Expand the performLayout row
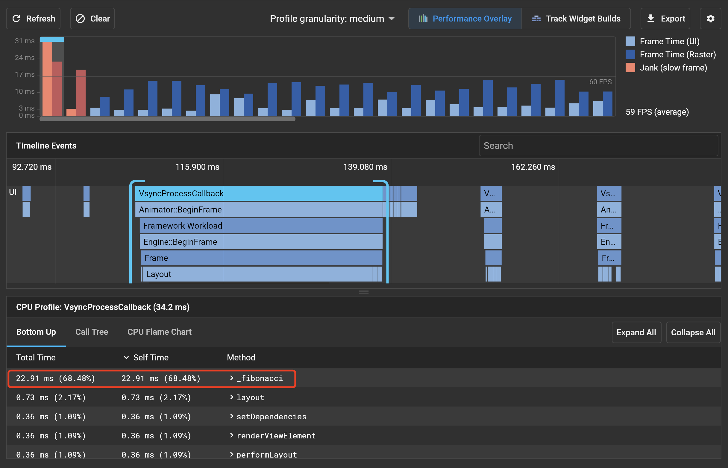Screen dimensions: 728x468 (x=232, y=455)
